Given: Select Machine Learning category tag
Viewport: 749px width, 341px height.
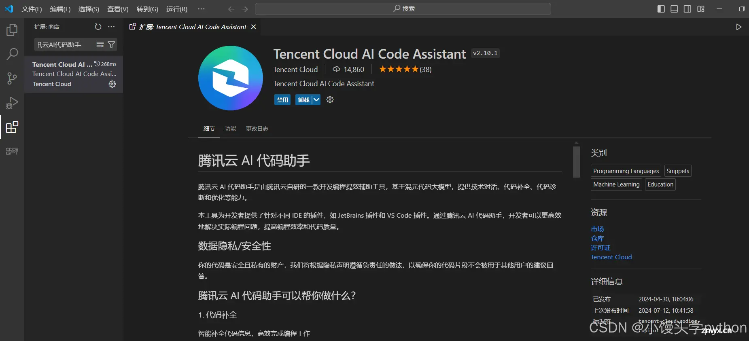Looking at the screenshot, I should [x=616, y=184].
